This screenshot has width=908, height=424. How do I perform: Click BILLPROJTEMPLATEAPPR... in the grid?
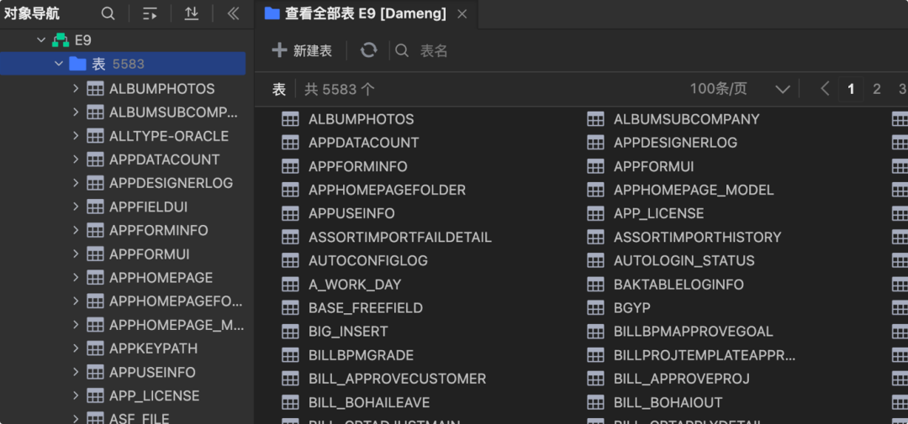[705, 355]
